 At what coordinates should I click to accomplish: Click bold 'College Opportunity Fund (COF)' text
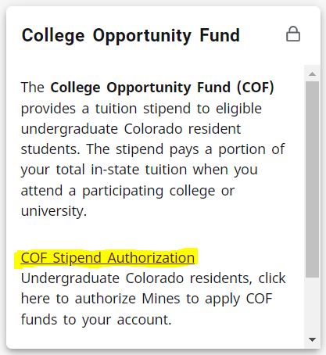click(x=162, y=88)
